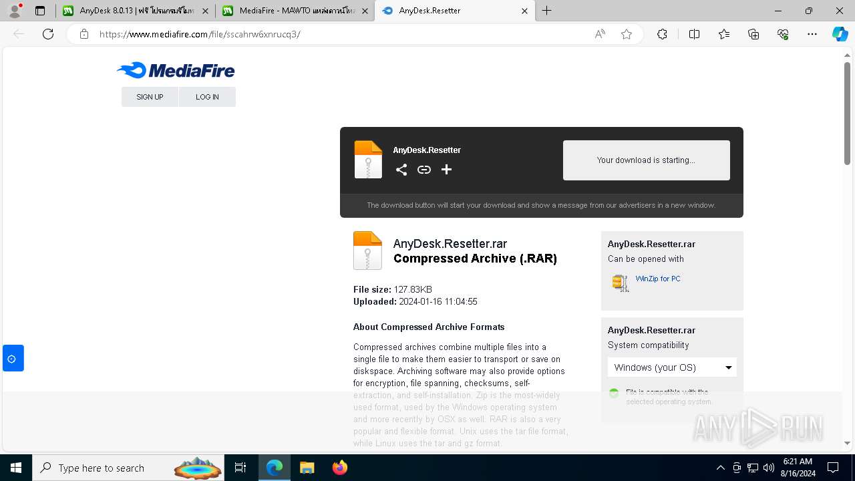
Task: Open the volume control
Action: tap(769, 468)
